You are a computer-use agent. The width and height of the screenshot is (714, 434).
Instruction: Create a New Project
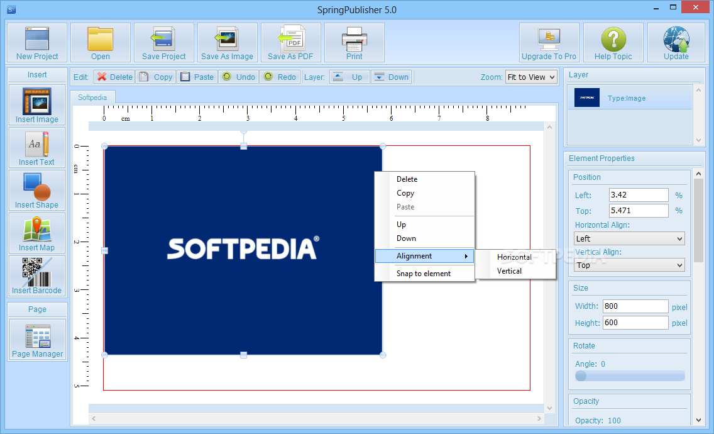(x=37, y=43)
